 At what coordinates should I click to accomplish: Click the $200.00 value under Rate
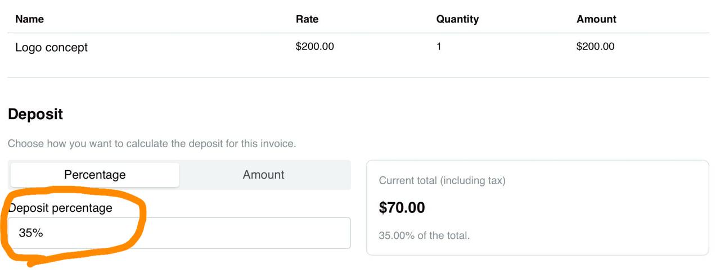coord(314,47)
